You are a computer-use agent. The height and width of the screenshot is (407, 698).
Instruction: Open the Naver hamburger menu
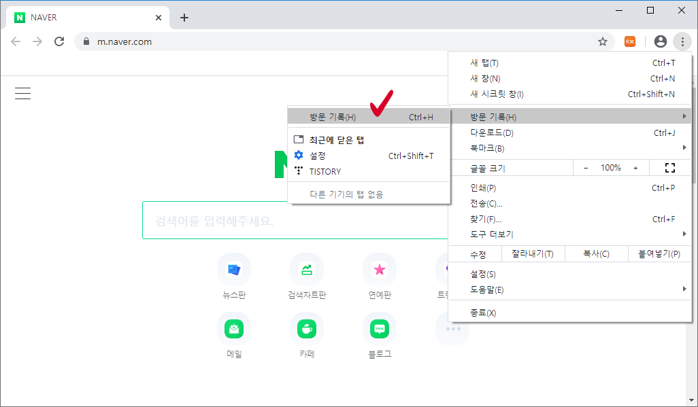pyautogui.click(x=22, y=93)
